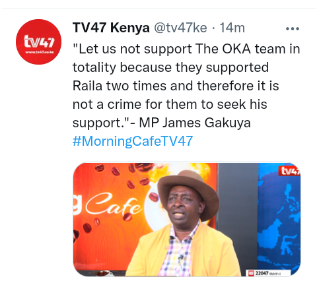The image size is (317, 283).
Task: Open the attached studio image preview
Action: pos(187,220)
